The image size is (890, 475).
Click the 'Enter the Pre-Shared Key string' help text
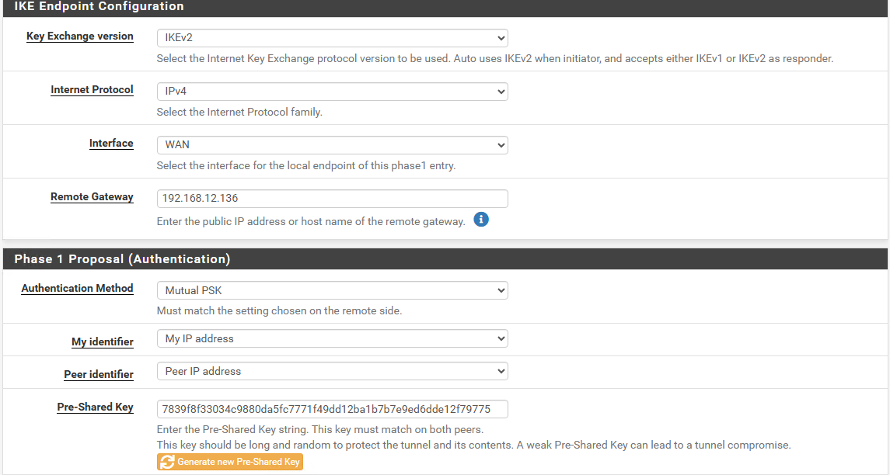[x=320, y=430]
